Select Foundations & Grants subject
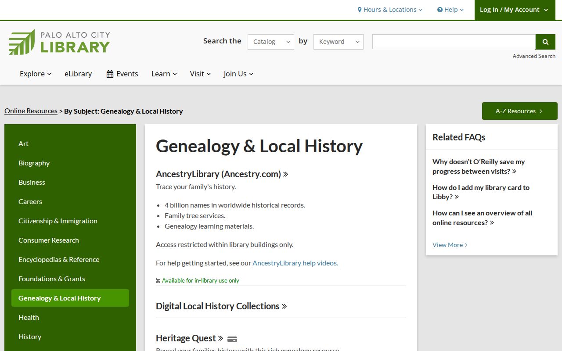Viewport: 562px width, 351px height. click(70, 279)
